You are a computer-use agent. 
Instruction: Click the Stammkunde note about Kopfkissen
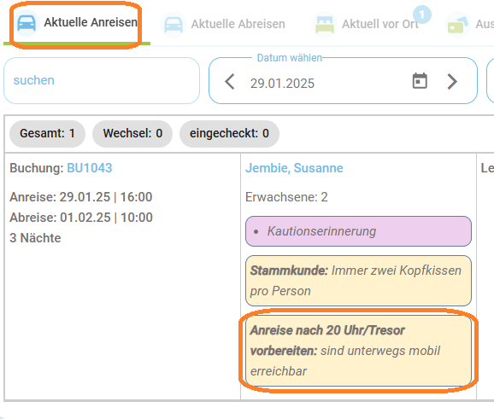click(x=358, y=281)
